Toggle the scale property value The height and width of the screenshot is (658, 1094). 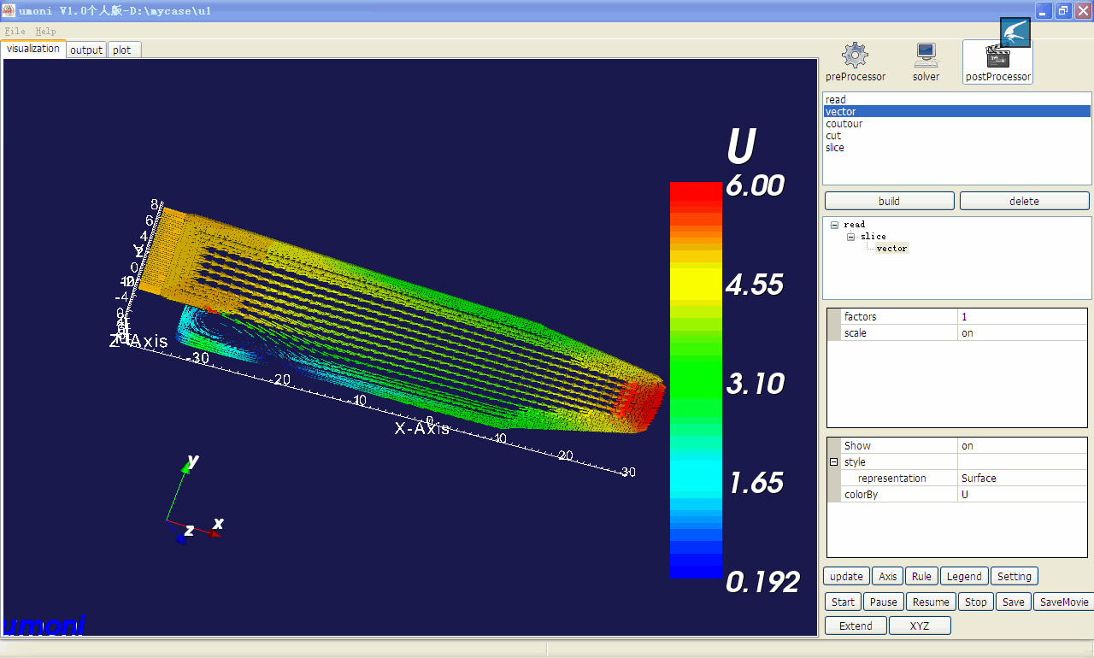[1022, 333]
